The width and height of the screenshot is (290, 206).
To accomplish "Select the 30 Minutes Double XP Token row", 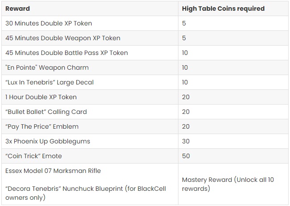I will pos(145,23).
